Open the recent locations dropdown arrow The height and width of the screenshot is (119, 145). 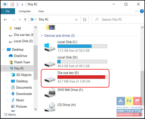coord(20,20)
